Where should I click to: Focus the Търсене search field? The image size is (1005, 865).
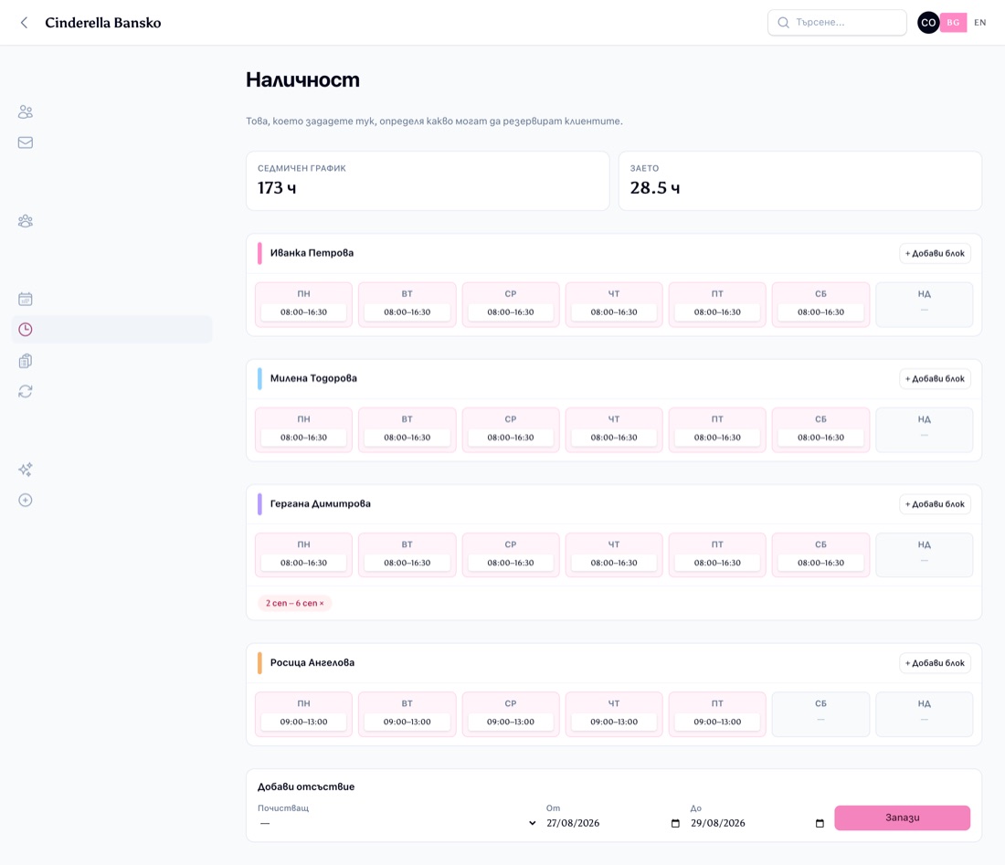(x=837, y=23)
